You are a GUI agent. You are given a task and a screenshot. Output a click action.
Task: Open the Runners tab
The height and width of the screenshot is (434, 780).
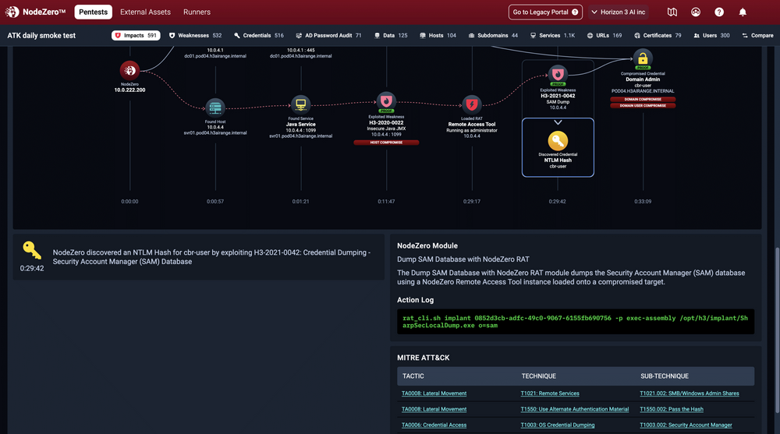[x=197, y=12]
